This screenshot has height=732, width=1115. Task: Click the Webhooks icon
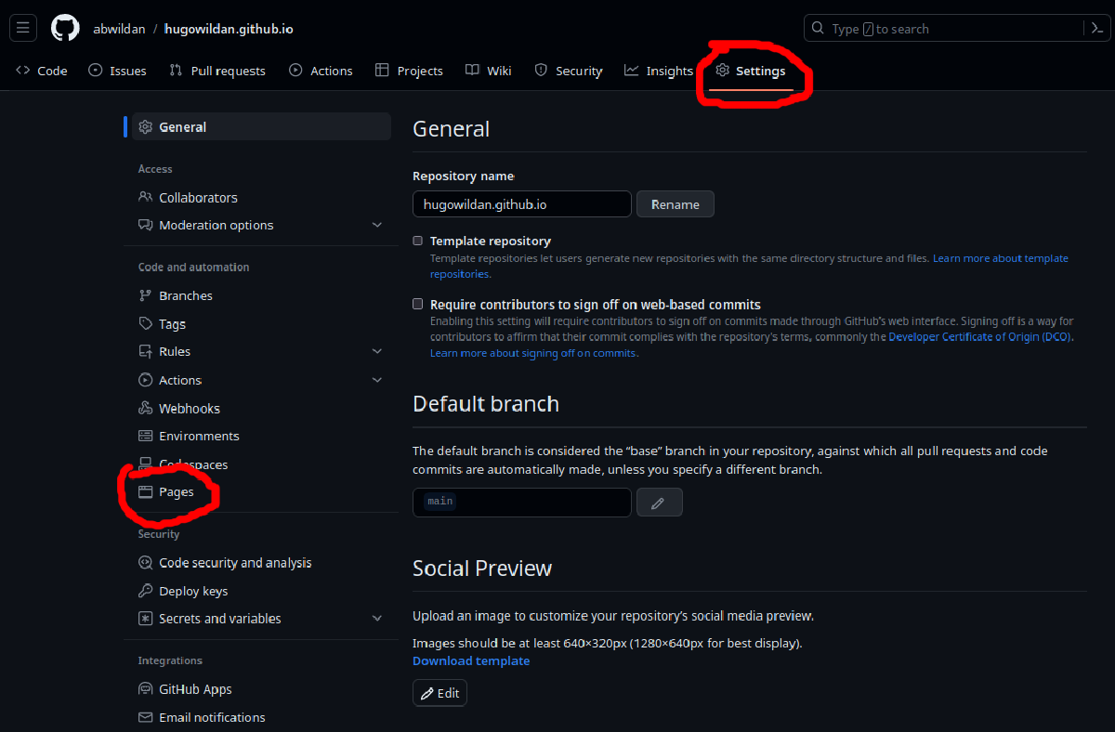click(145, 408)
